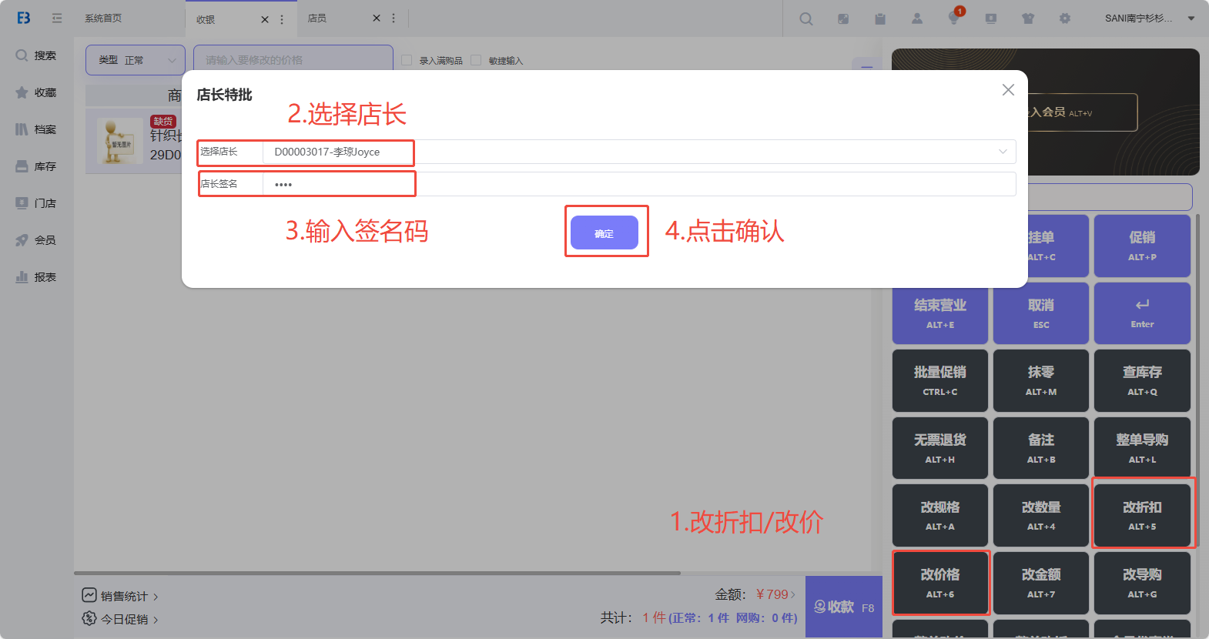This screenshot has width=1209, height=639.
Task: Click the T-shirt icon in top bar
Action: click(1028, 18)
